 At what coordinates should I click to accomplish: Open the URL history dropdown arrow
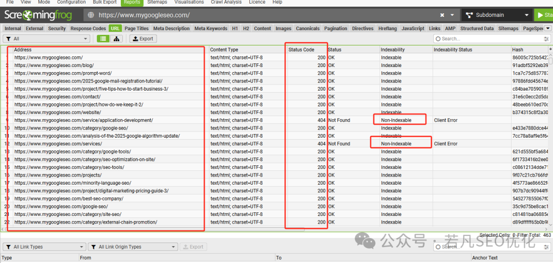(452, 15)
